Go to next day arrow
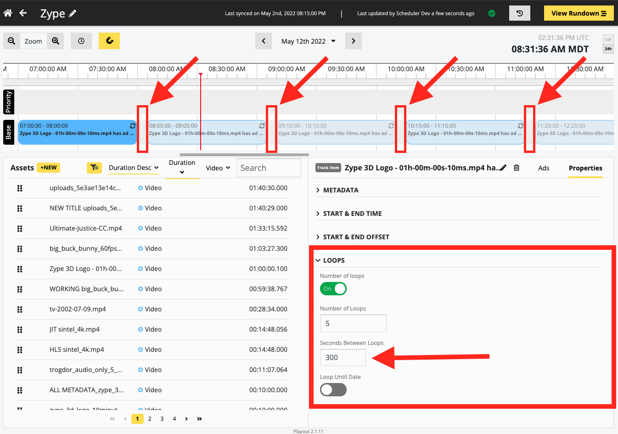This screenshot has width=618, height=434. click(x=353, y=41)
